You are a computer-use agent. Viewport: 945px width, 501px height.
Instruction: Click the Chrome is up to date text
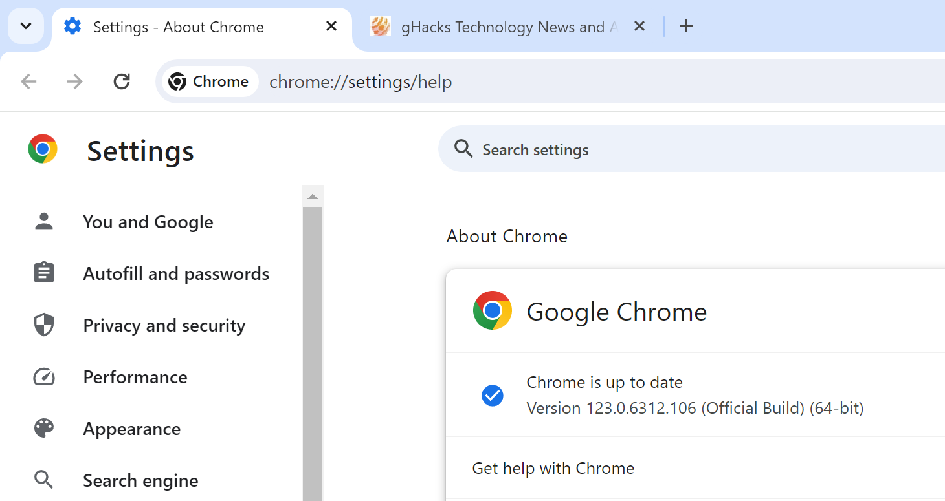pyautogui.click(x=605, y=382)
